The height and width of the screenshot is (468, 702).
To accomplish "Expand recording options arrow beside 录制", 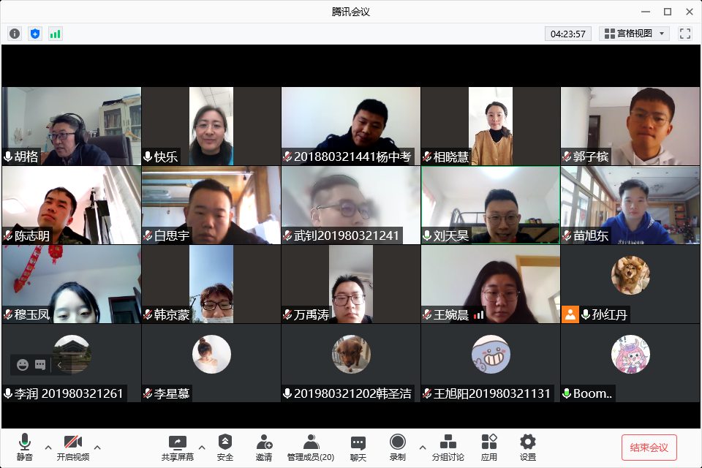I will tap(422, 447).
